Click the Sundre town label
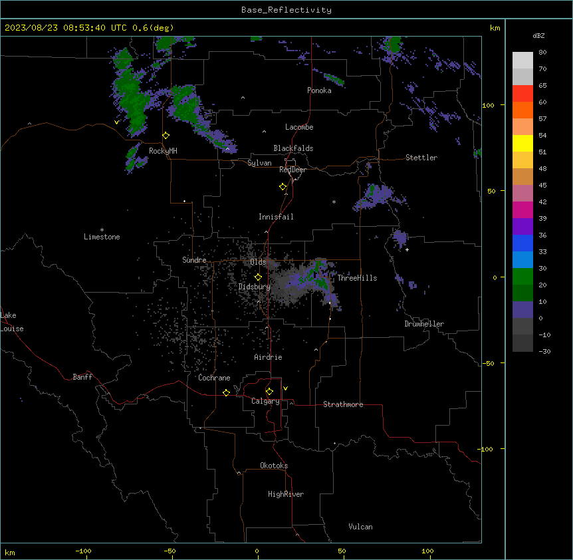The height and width of the screenshot is (560, 573). pos(194,260)
